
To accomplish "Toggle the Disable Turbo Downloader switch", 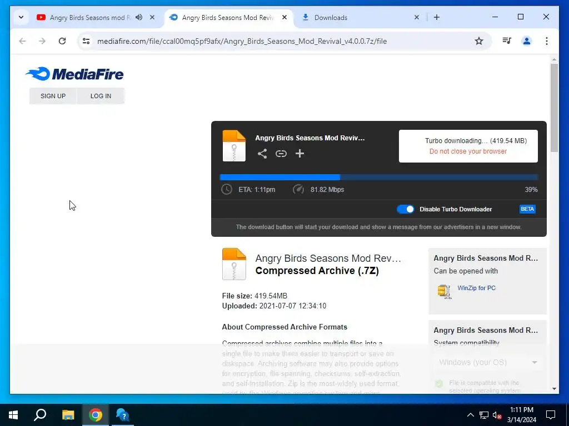I will pyautogui.click(x=405, y=209).
